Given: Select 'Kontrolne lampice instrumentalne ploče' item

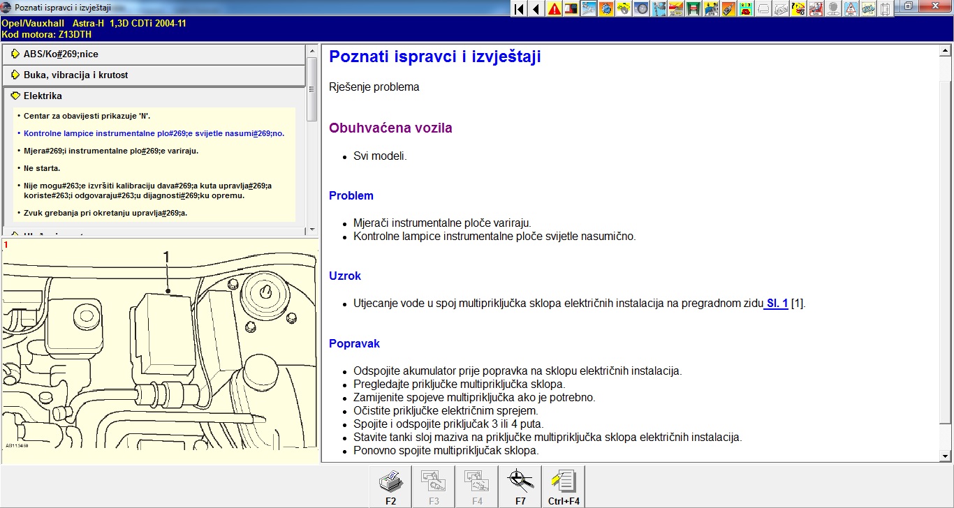Looking at the screenshot, I should [x=154, y=133].
